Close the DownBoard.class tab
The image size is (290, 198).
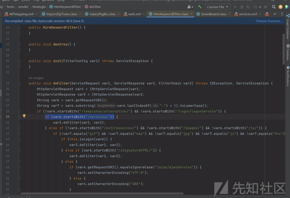coord(229,14)
